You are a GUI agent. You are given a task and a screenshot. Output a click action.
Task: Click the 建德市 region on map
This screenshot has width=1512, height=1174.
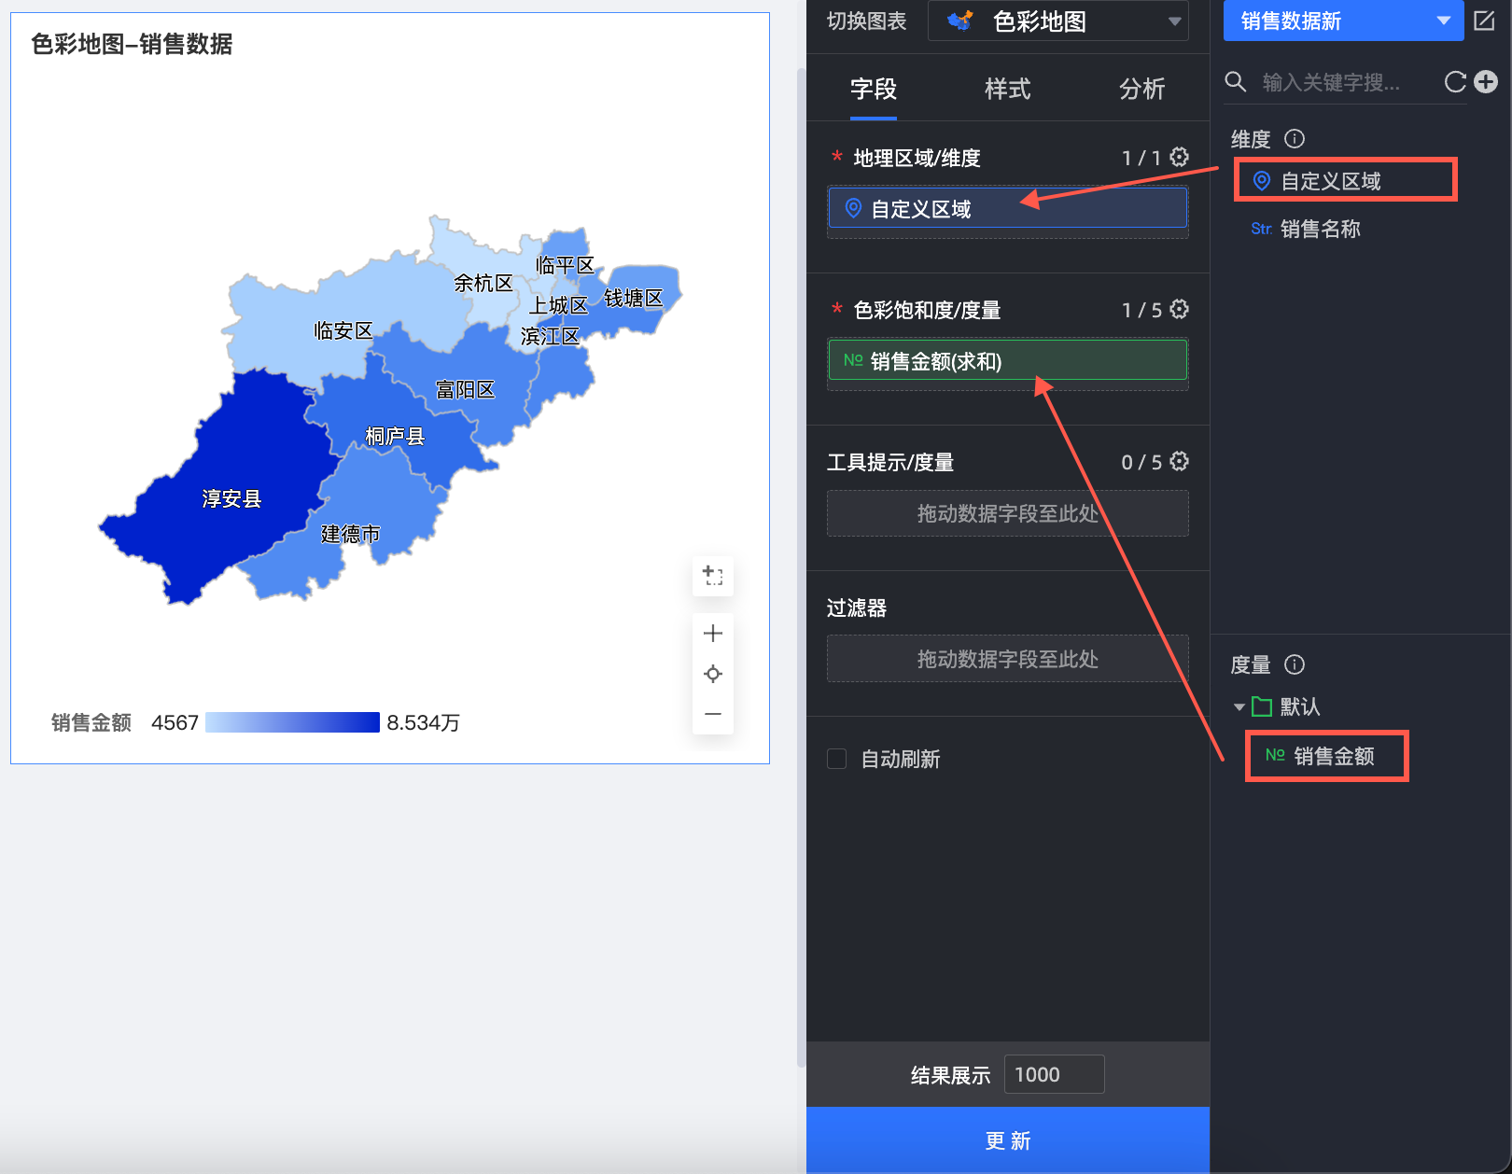(x=351, y=534)
